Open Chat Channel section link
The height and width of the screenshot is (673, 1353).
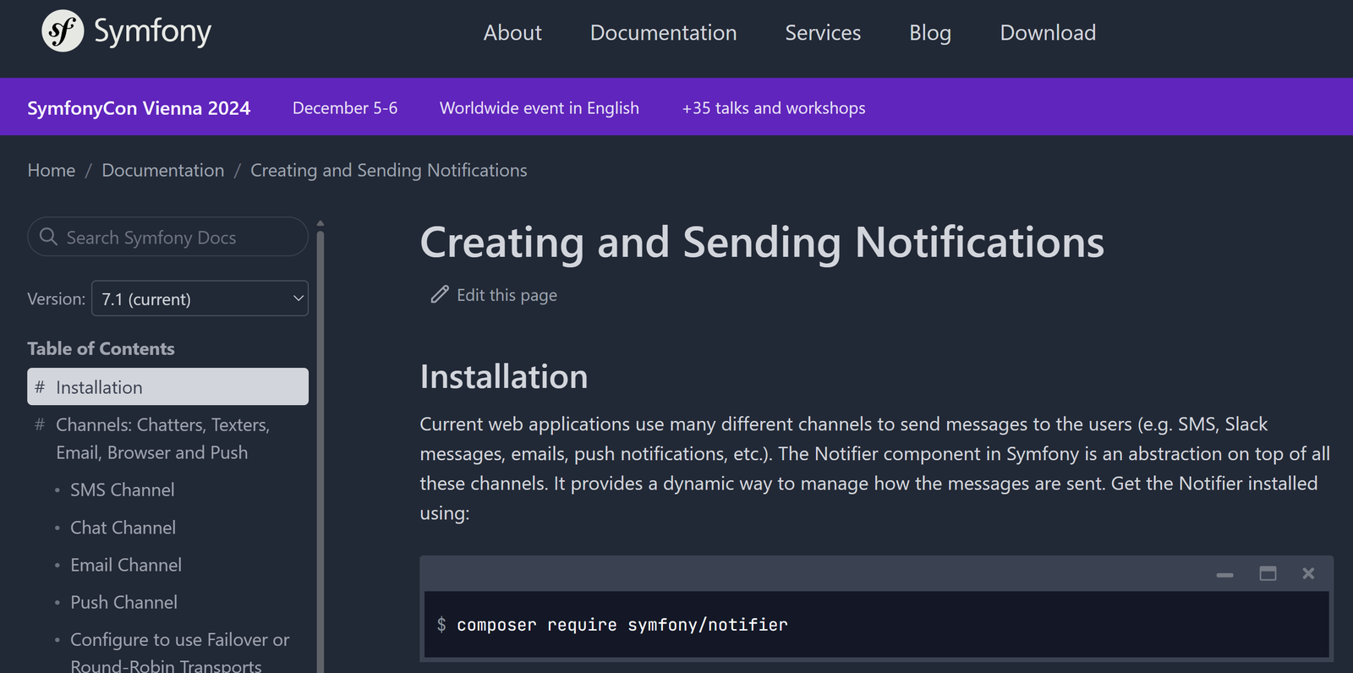(123, 528)
